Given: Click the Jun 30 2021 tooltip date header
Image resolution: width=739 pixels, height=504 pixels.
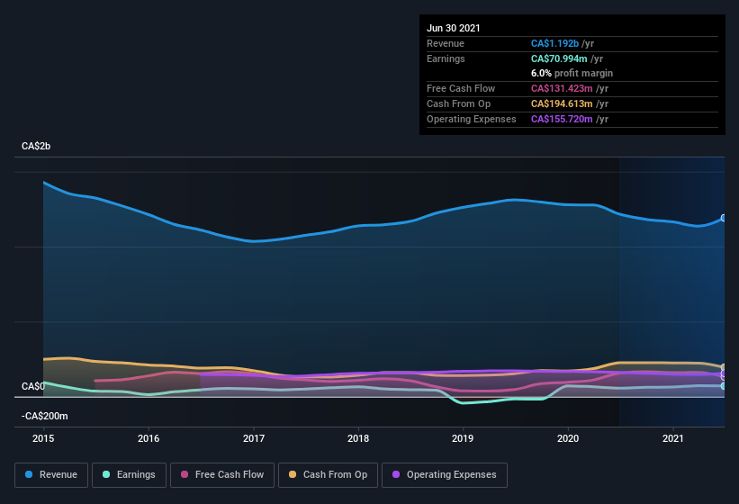Looking at the screenshot, I should point(454,28).
